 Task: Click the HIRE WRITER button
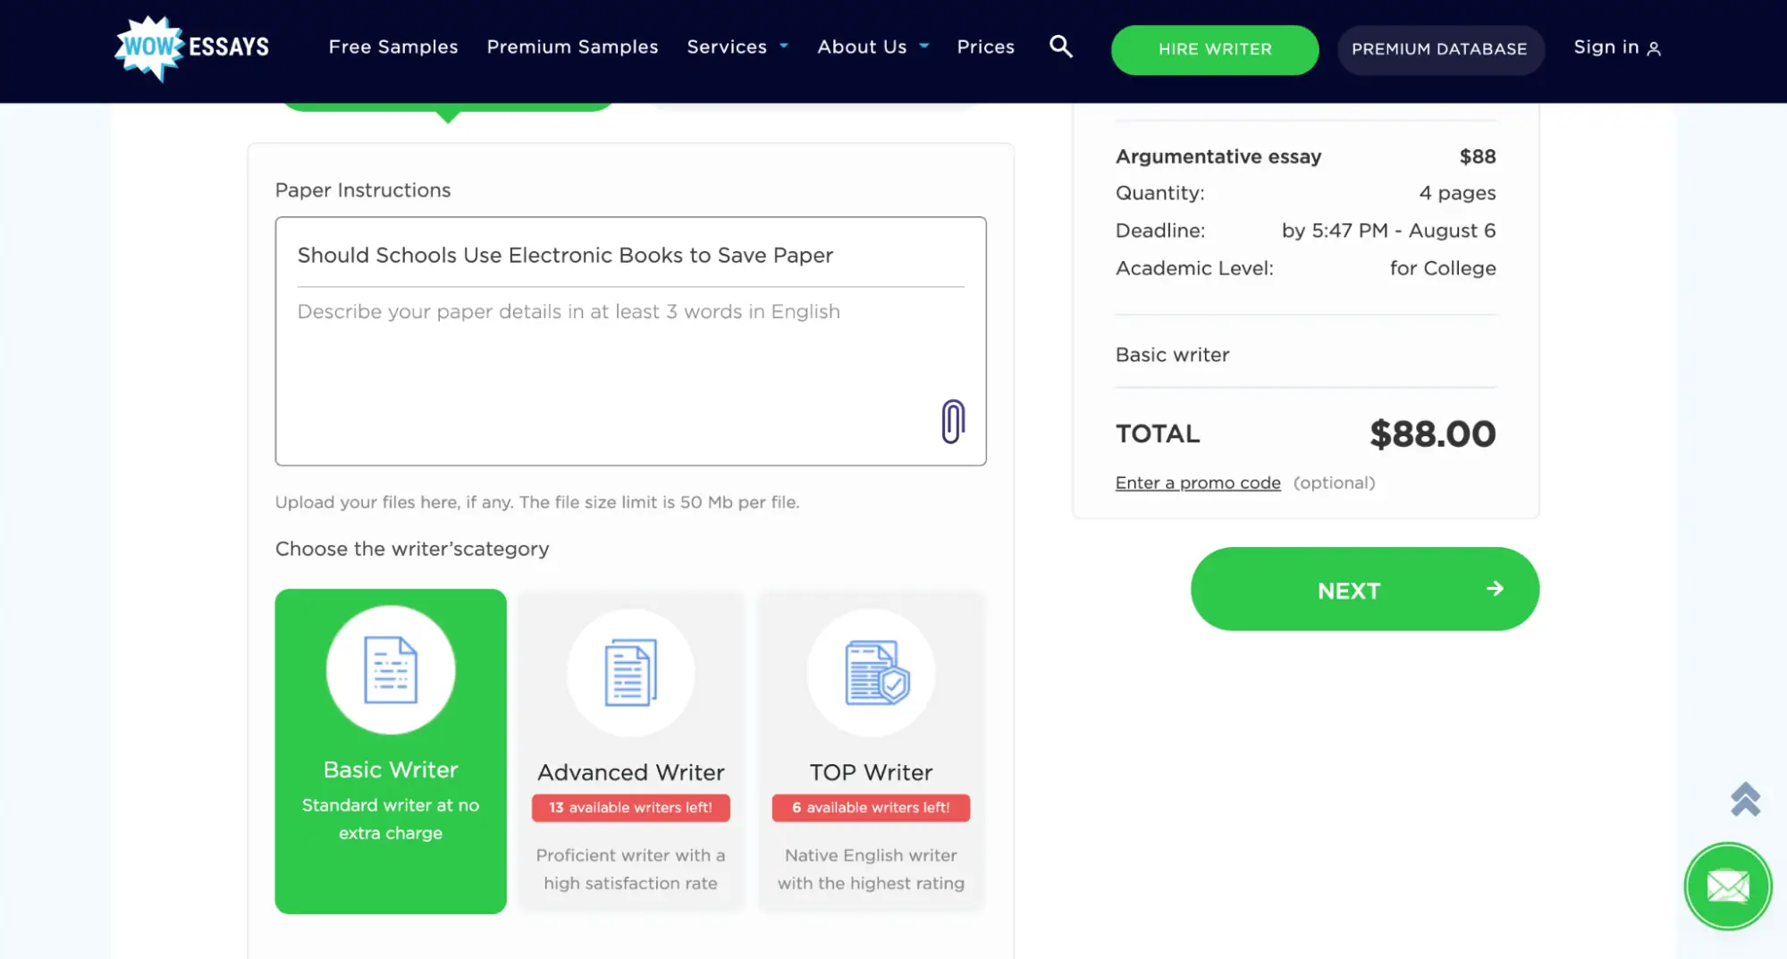pos(1214,49)
